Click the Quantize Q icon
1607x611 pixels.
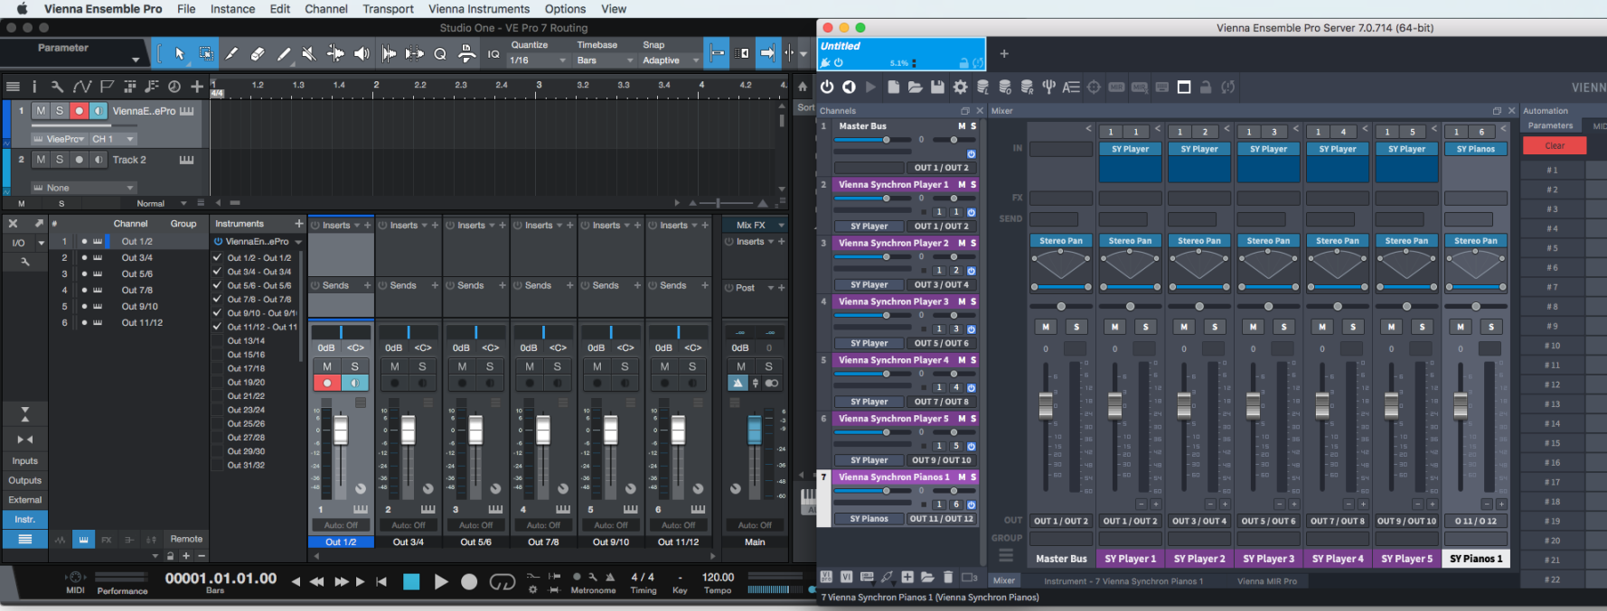pos(440,54)
